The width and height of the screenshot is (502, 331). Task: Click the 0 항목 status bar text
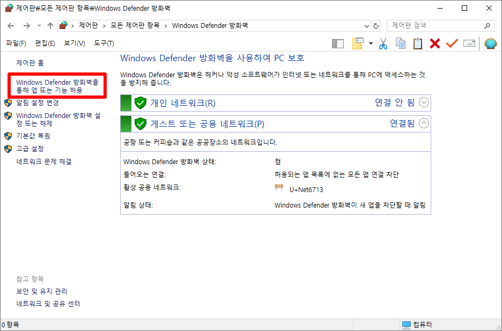tap(10, 325)
